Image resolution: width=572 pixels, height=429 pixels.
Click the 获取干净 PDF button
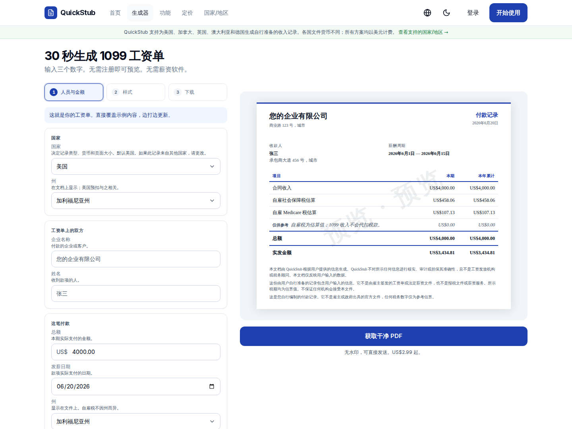[x=384, y=336]
